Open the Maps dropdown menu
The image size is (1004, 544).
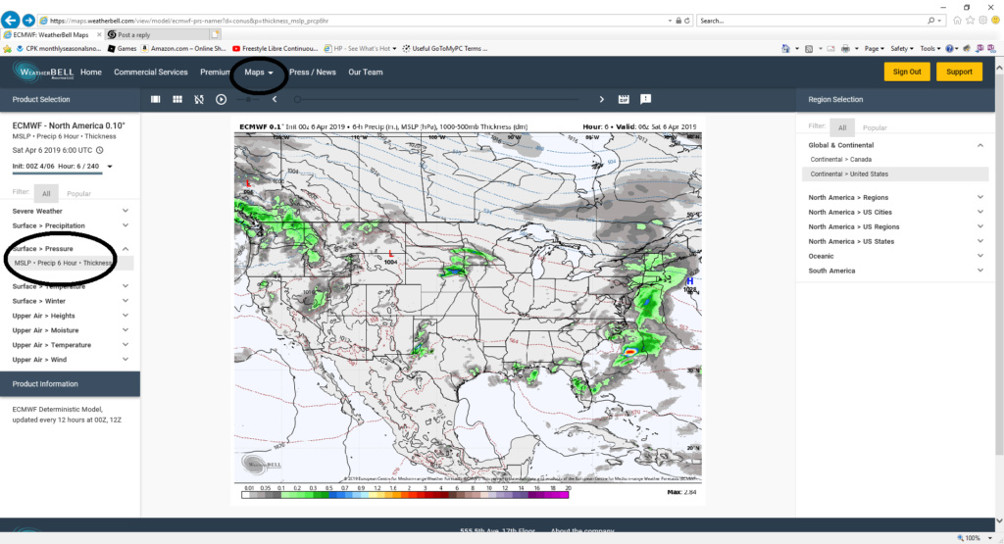pos(259,73)
